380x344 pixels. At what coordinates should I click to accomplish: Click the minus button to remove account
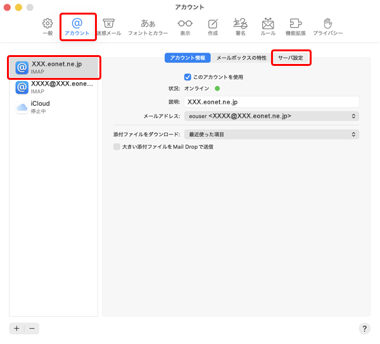pyautogui.click(x=32, y=328)
